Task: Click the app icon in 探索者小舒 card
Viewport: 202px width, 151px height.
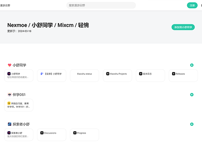Action: [x=9, y=133]
